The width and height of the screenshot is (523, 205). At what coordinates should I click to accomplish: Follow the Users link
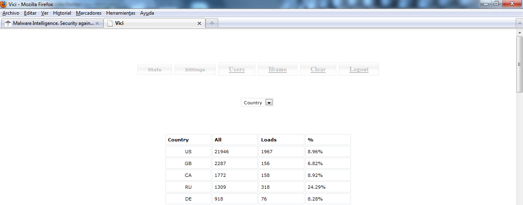pyautogui.click(x=237, y=69)
